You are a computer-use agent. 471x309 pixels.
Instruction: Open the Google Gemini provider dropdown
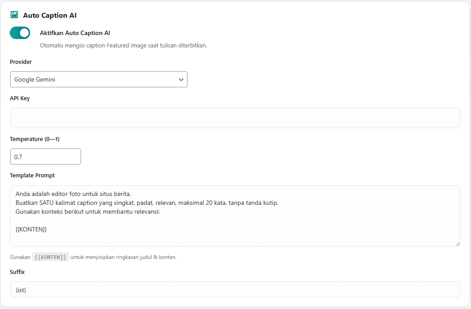coord(98,79)
